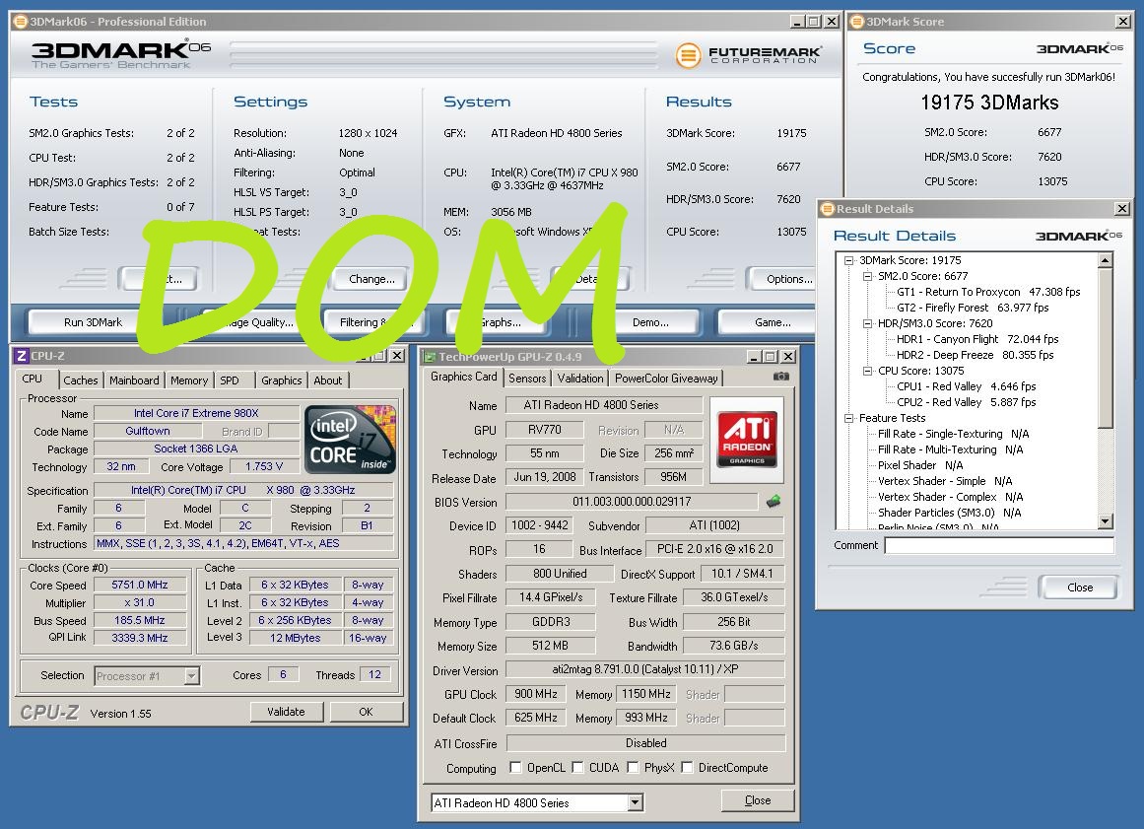
Task: Click the Intel Core i7 logo
Action: coord(351,440)
